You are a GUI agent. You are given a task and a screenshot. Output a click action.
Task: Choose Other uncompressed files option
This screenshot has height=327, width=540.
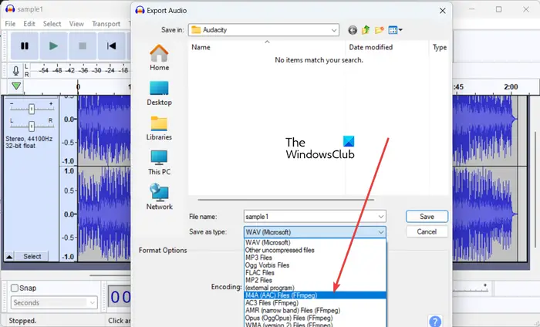click(315, 250)
